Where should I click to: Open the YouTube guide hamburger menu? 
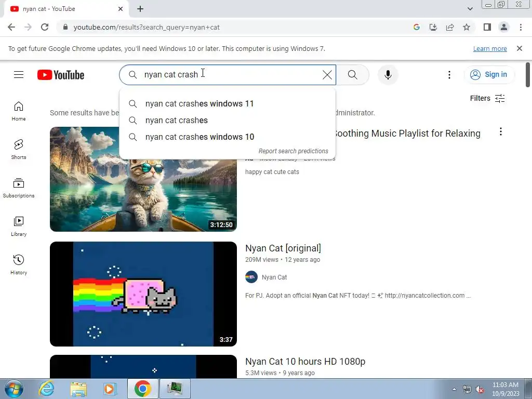coord(19,75)
